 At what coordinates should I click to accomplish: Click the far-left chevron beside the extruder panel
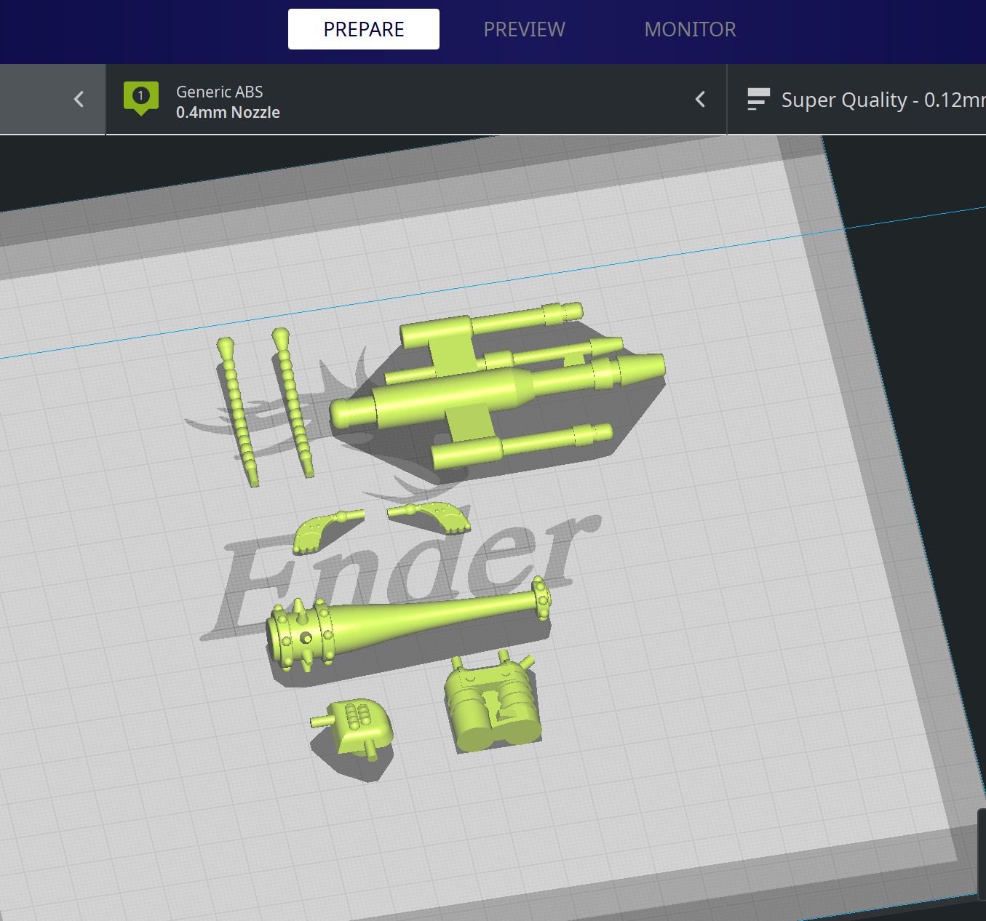click(79, 100)
